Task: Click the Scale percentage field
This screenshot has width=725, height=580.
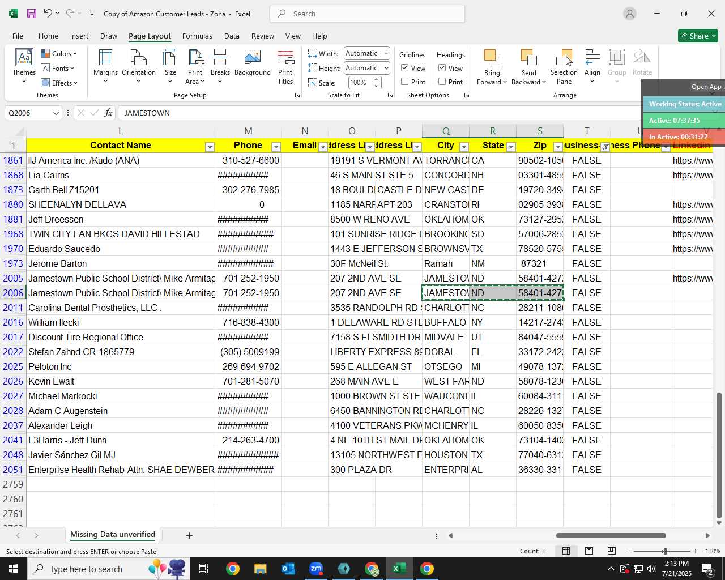Action: (x=360, y=83)
